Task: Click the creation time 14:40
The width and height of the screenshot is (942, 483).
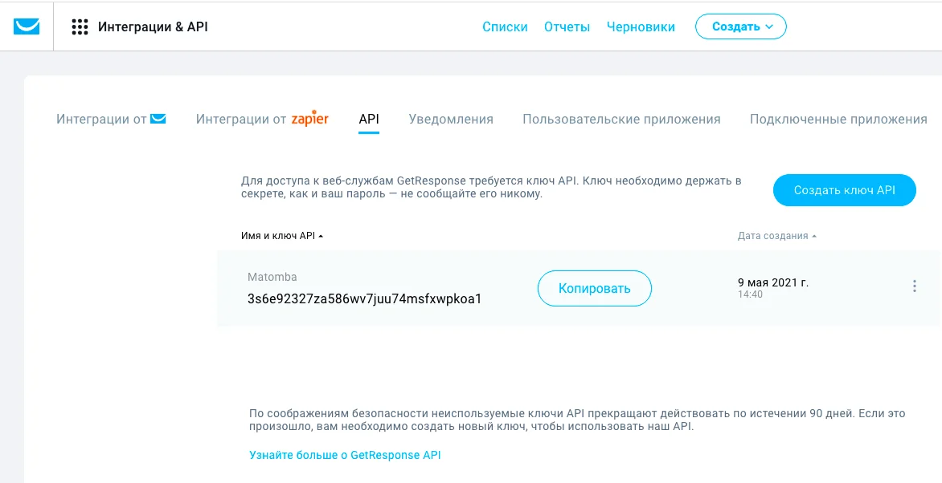Action: pos(750,294)
